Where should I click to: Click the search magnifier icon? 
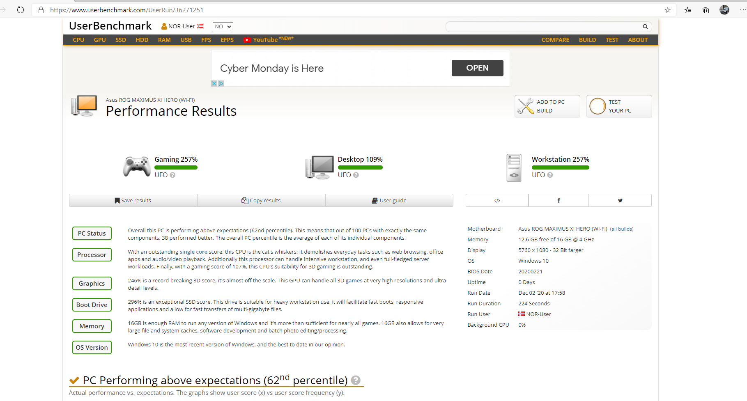point(645,27)
